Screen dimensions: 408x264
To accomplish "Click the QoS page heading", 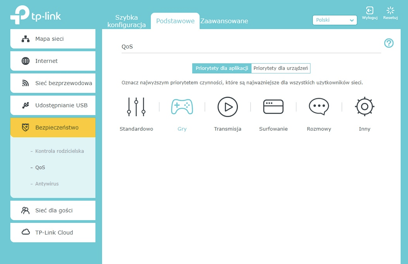I will [127, 47].
